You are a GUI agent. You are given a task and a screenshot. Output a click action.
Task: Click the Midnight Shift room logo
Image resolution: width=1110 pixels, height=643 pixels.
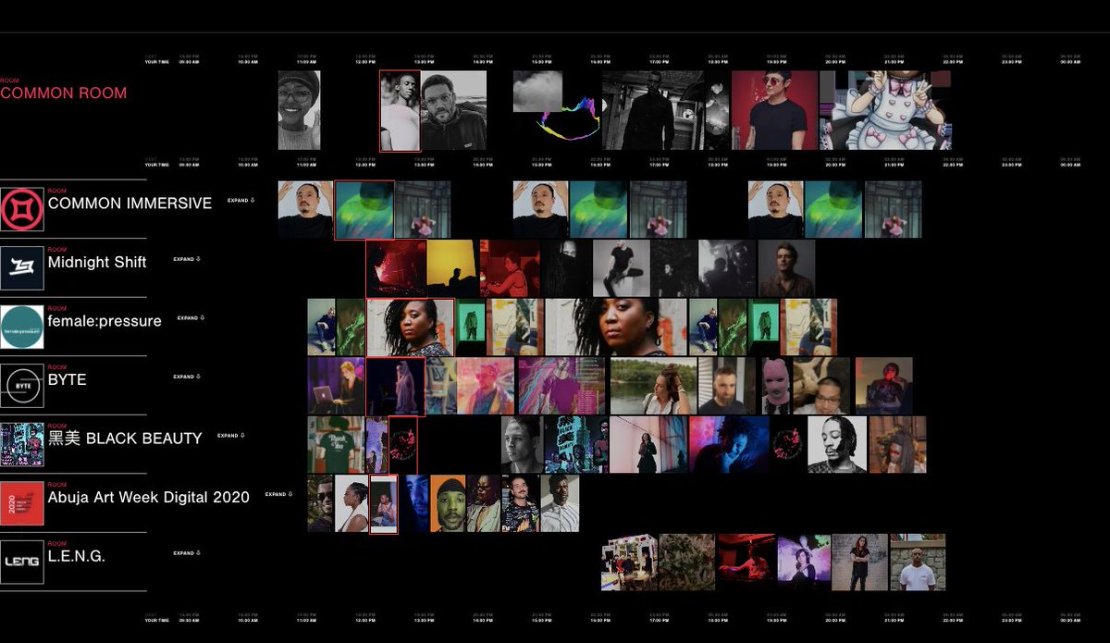(22, 268)
